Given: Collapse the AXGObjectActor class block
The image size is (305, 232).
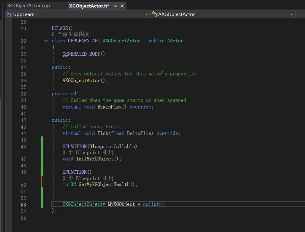Looking at the screenshot, I should 46,41.
